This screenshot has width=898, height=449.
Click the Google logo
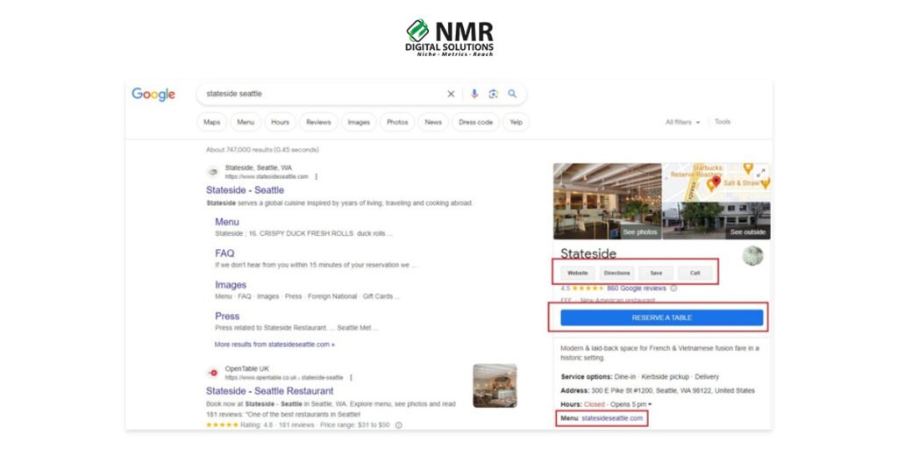[x=153, y=95]
